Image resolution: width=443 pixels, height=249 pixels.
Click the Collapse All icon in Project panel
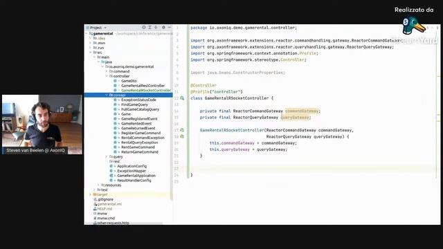pyautogui.click(x=156, y=28)
